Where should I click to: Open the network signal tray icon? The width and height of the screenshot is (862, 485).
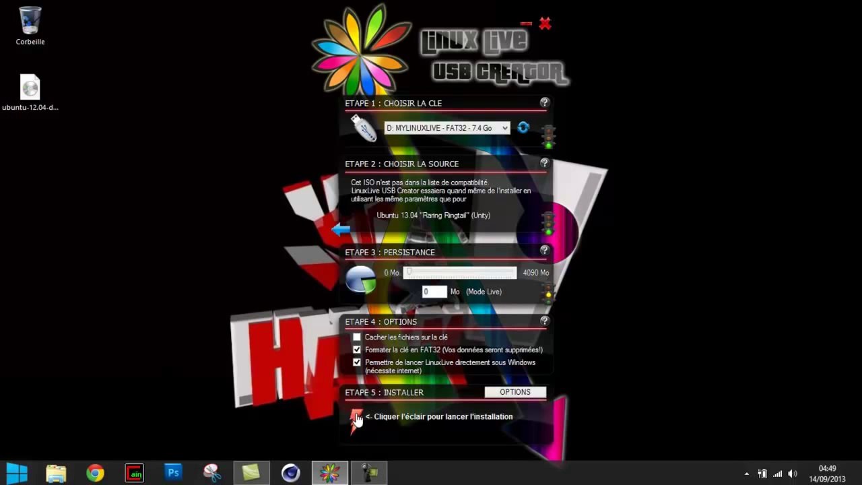pyautogui.click(x=778, y=474)
